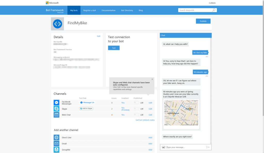Viewport: 264px width, 153px height.
Task: Open the Bot Directory tab
Action: pyautogui.click(x=127, y=10)
